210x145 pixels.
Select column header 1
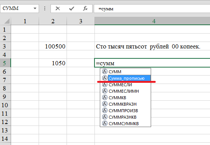(25, 21)
